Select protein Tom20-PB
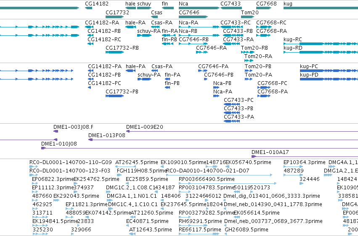The image size is (358, 236). (258, 66)
